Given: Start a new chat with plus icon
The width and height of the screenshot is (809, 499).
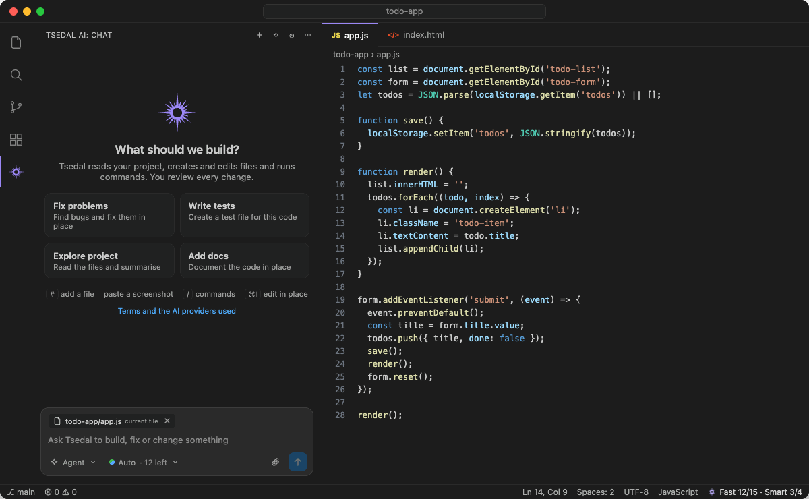Looking at the screenshot, I should click(259, 35).
